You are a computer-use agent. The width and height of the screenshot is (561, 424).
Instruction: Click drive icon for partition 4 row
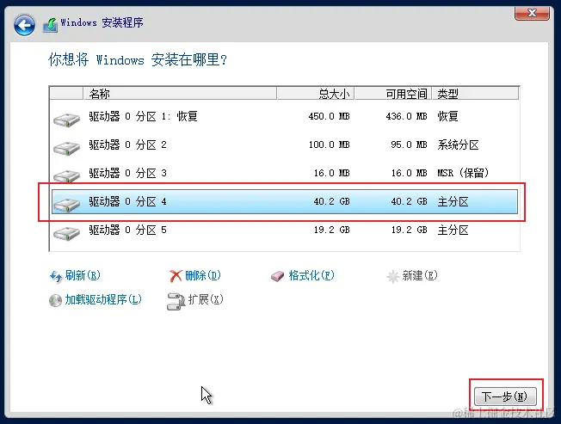66,205
